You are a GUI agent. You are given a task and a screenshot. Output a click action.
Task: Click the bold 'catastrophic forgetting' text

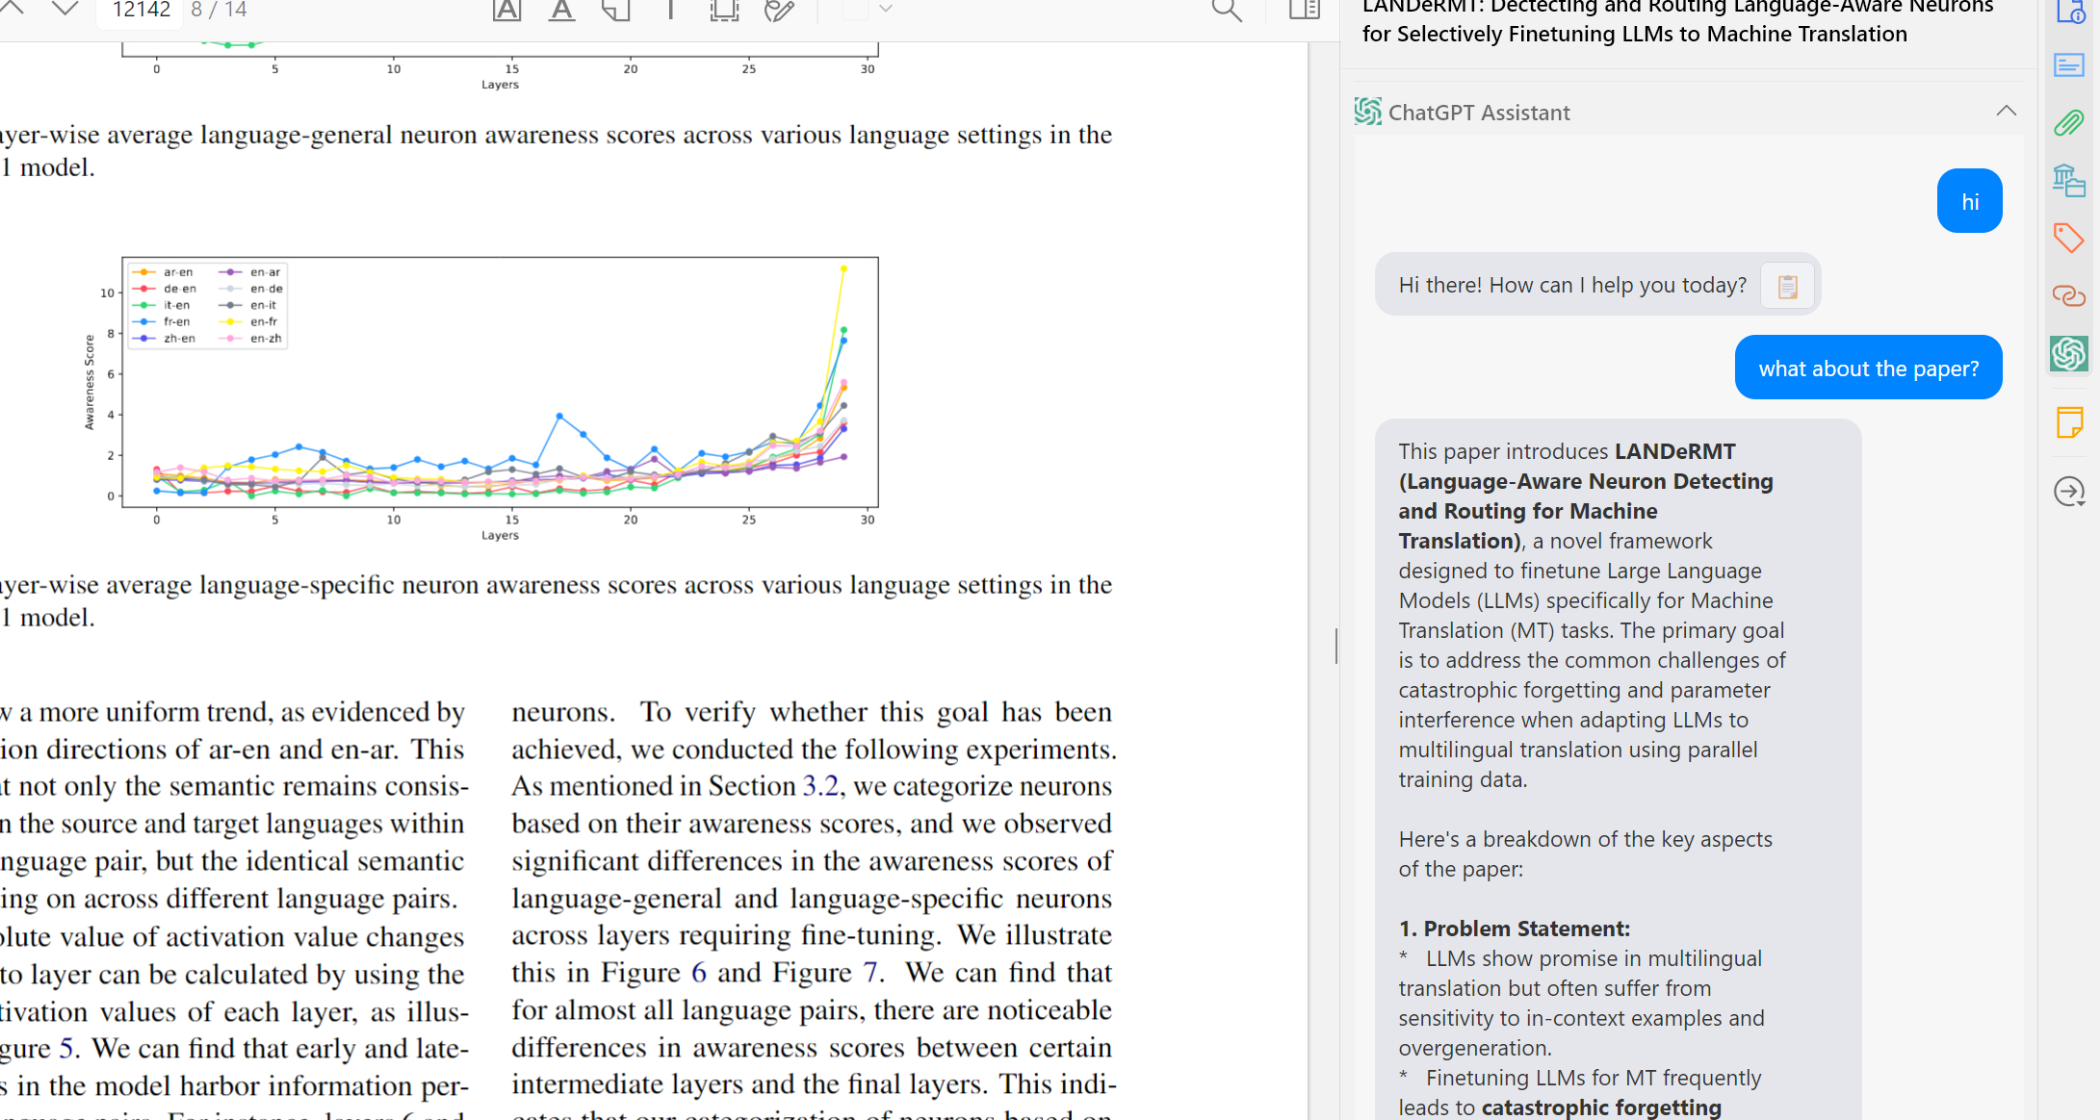(x=1601, y=1107)
